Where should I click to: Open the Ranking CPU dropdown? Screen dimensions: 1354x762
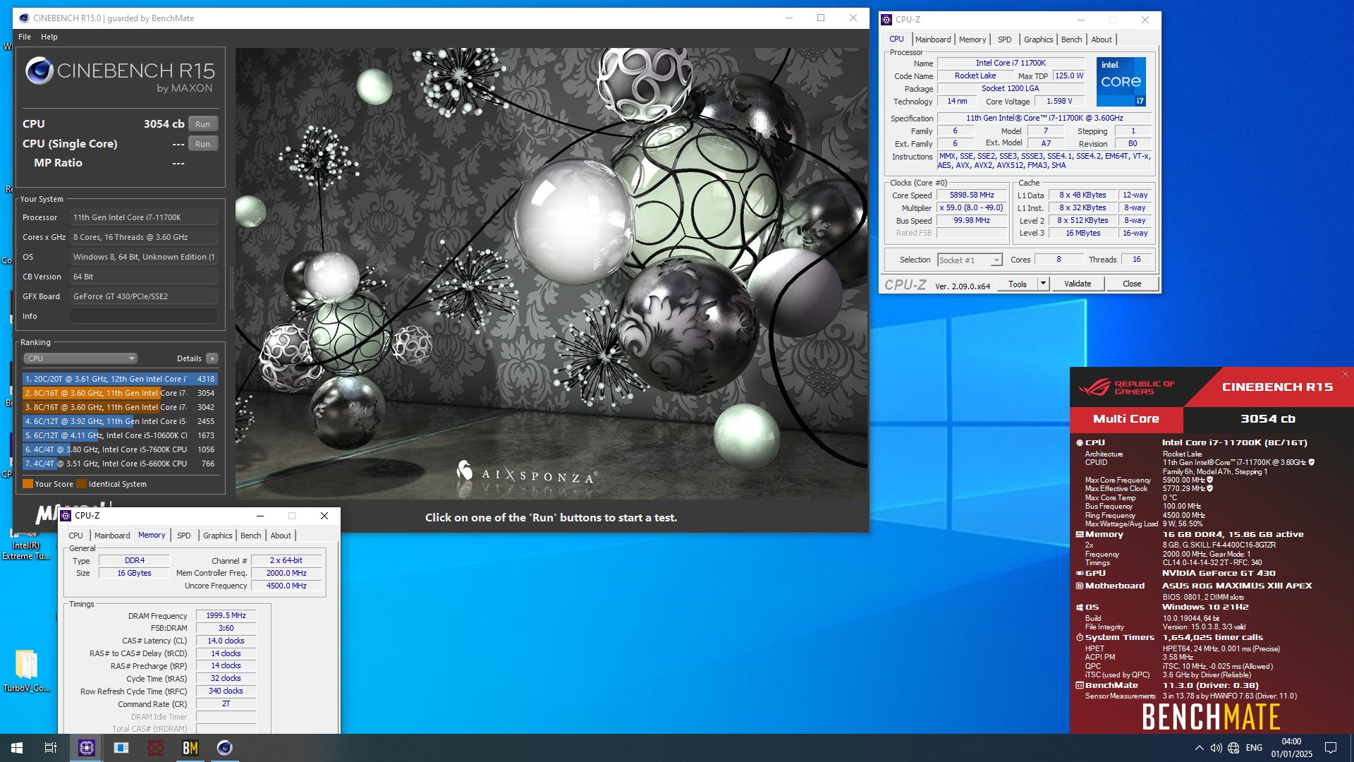[x=80, y=358]
